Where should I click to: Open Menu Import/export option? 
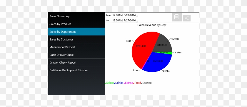[76, 47]
